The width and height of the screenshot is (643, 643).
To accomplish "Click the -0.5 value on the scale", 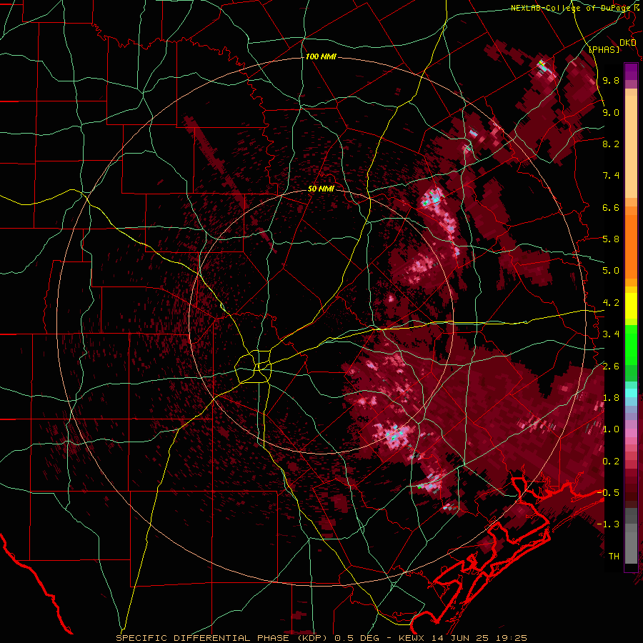I will 608,493.
